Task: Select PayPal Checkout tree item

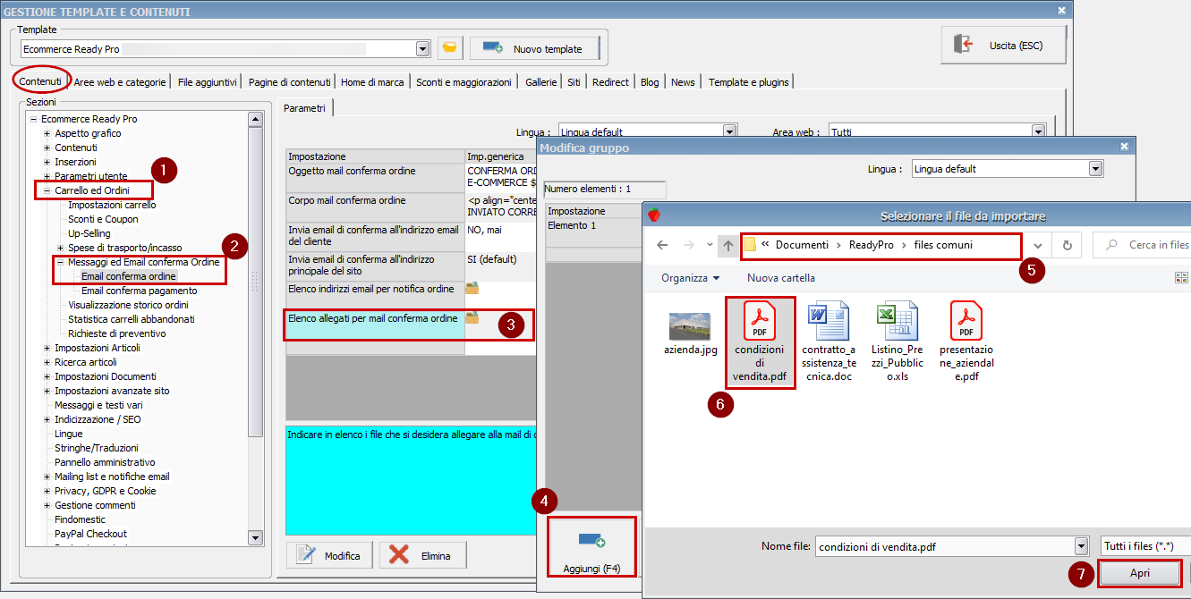Action: pos(90,534)
